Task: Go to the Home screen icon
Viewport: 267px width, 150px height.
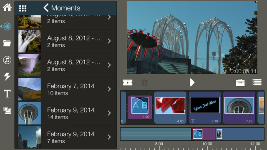Action: coord(7,7)
